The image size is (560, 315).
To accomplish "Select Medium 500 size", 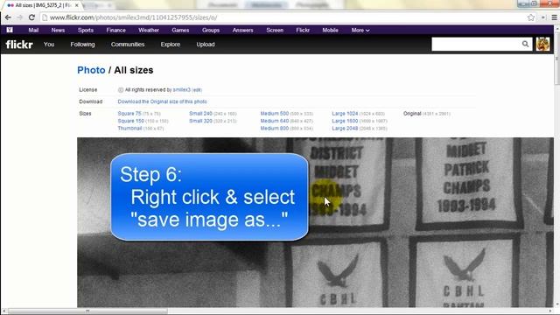I will click(x=274, y=113).
